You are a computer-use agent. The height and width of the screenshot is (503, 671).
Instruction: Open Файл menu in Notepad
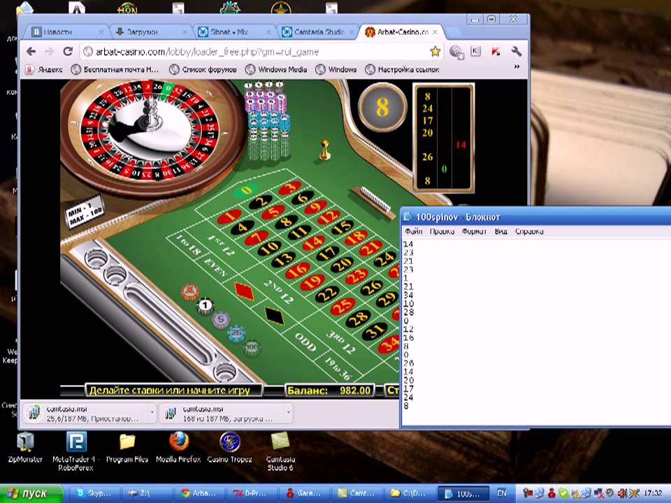pos(413,231)
